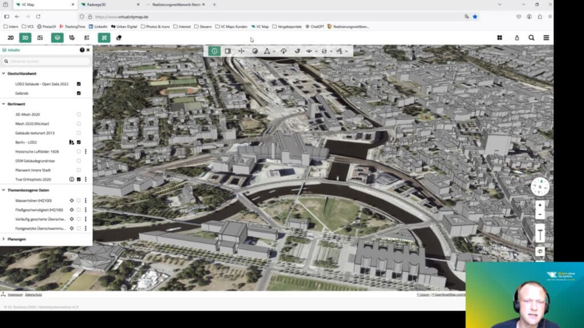Open the LinkedIn bookmark
This screenshot has height=328, width=584.
tap(98, 27)
